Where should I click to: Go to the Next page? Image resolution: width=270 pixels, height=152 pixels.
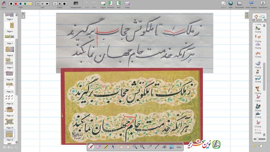click(x=118, y=4)
